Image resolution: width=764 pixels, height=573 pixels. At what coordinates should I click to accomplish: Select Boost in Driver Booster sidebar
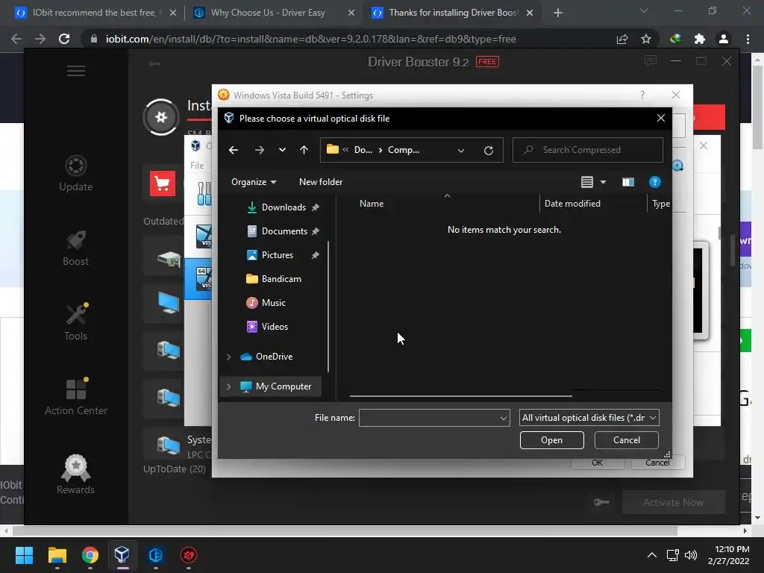[75, 248]
